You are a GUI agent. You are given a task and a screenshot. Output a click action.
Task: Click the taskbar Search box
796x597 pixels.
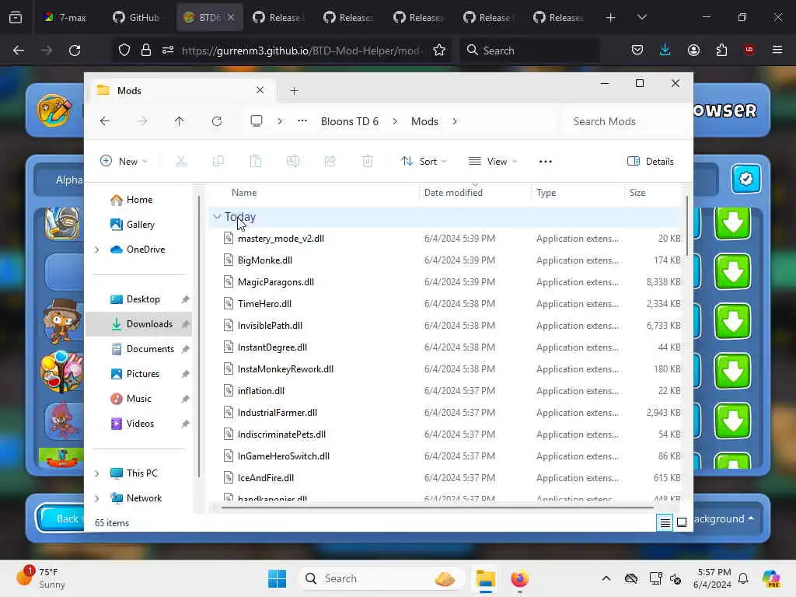tap(382, 578)
